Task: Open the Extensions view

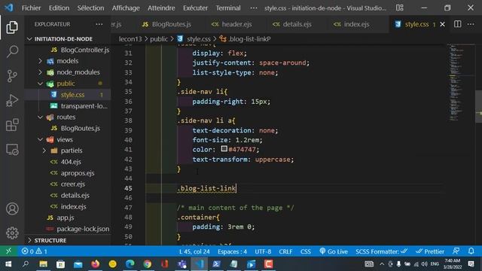Action: 12,125
